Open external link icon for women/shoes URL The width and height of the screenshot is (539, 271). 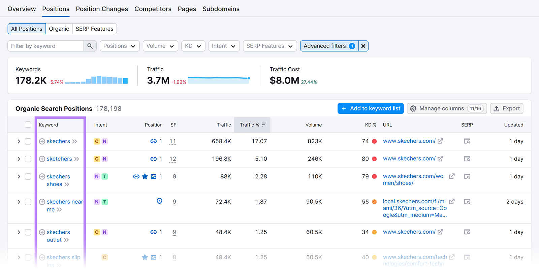[x=452, y=176]
